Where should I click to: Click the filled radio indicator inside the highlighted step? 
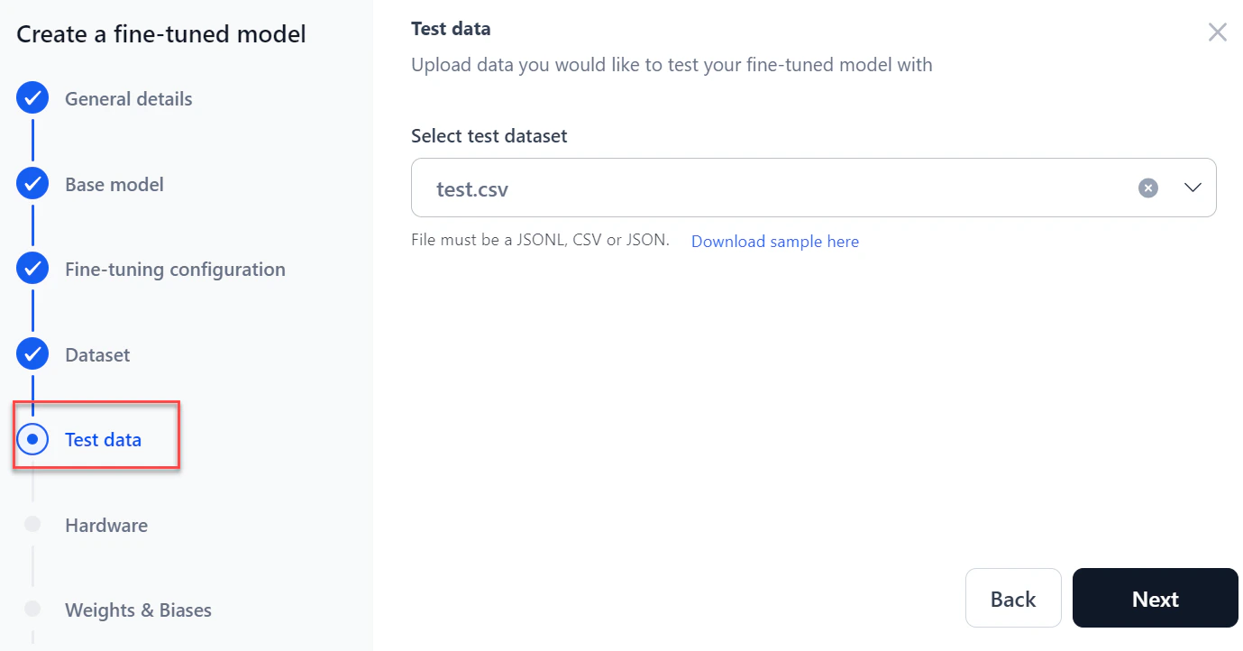point(32,438)
